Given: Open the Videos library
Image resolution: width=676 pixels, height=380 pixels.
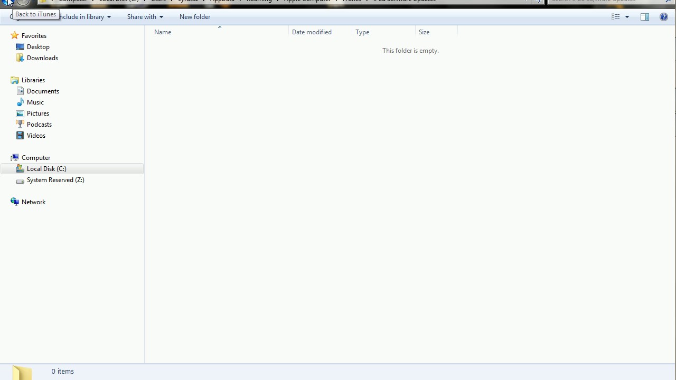Looking at the screenshot, I should tap(36, 136).
